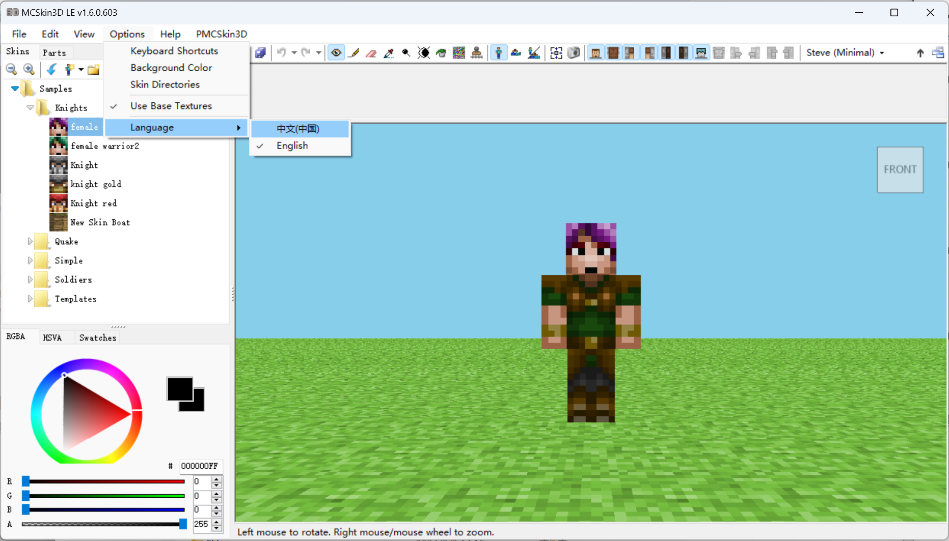Viewport: 949px width, 541px height.
Task: Open the Help menu
Action: [x=170, y=34]
